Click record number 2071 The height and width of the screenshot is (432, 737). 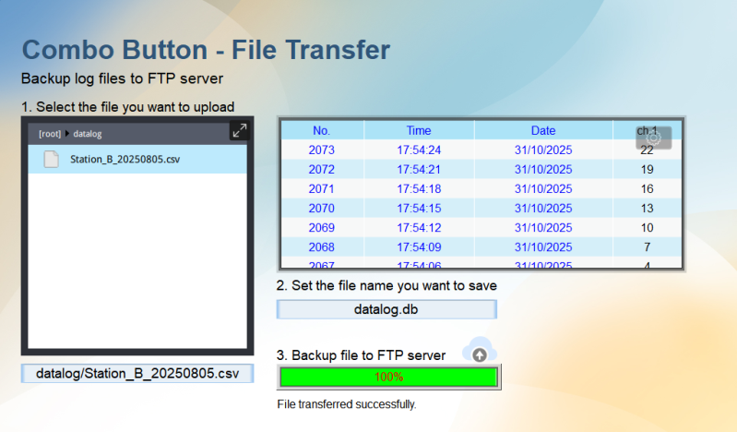tap(322, 188)
